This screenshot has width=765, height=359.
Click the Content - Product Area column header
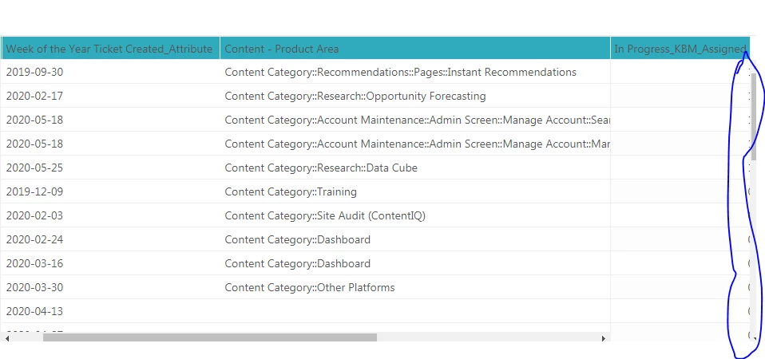(x=282, y=49)
